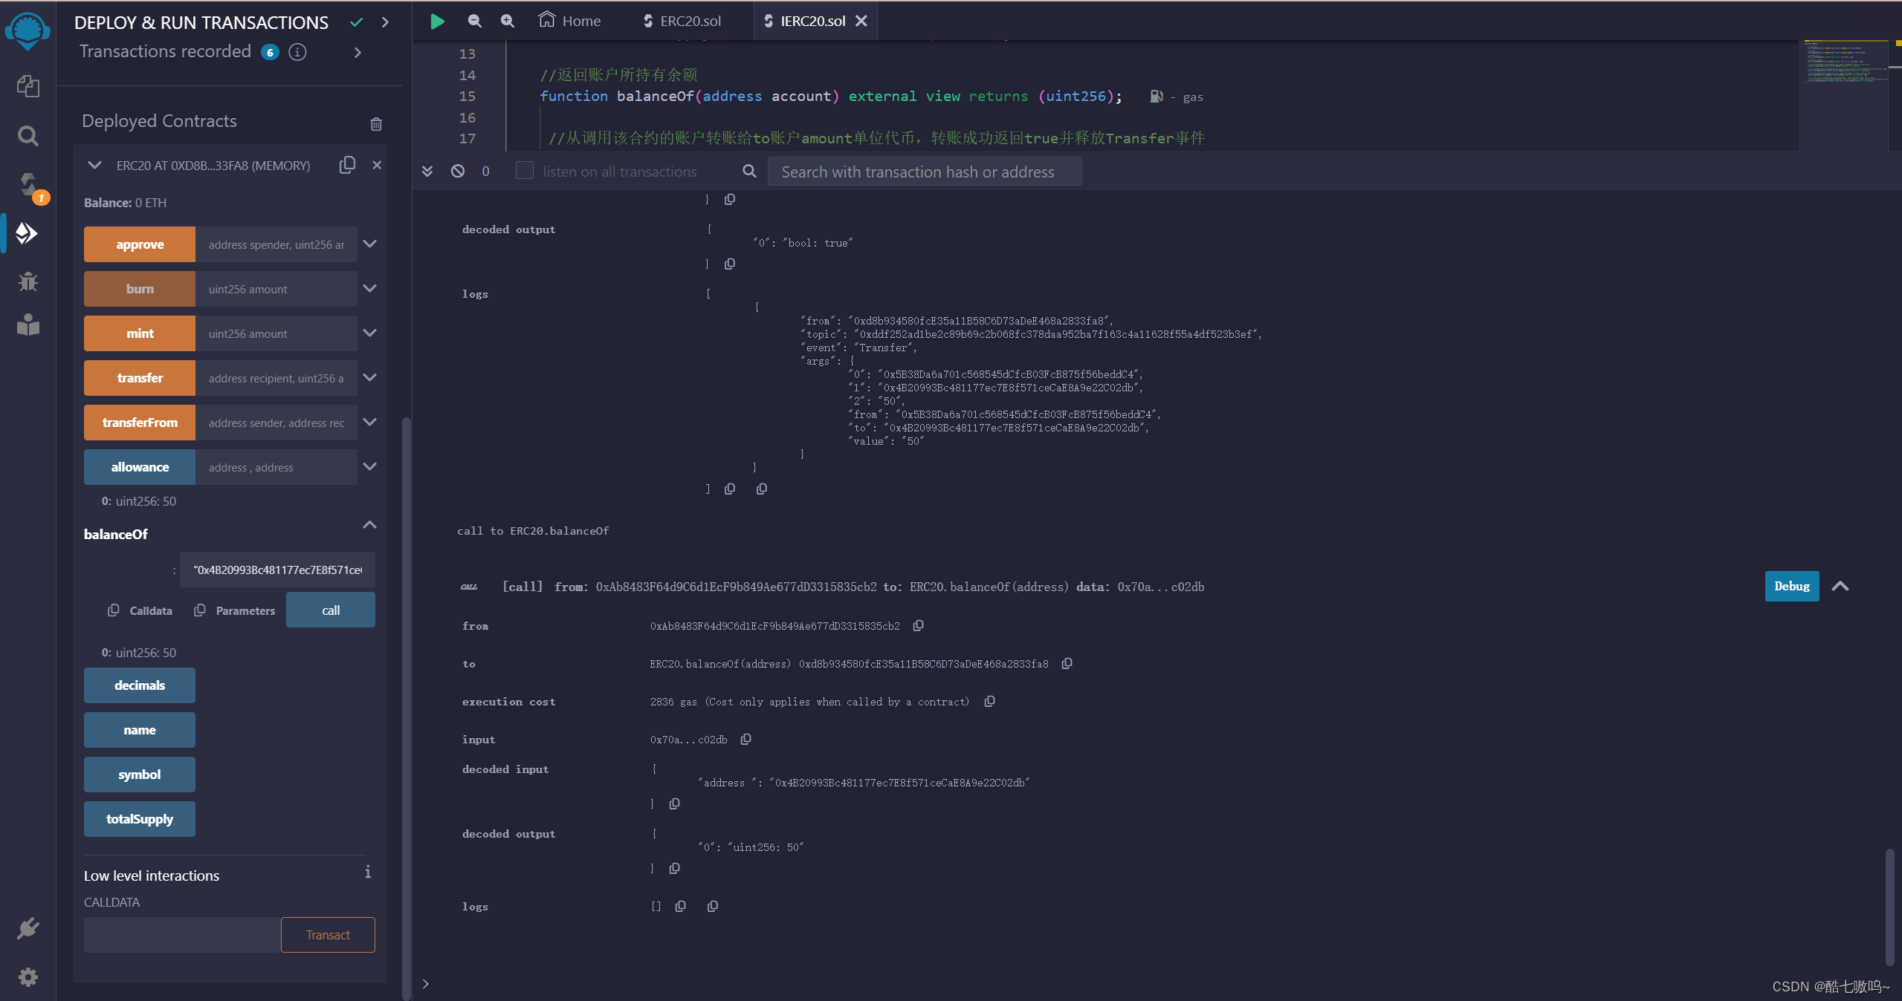Click the blue allowance button
Viewport: 1902px width, 1001px height.
coord(140,467)
